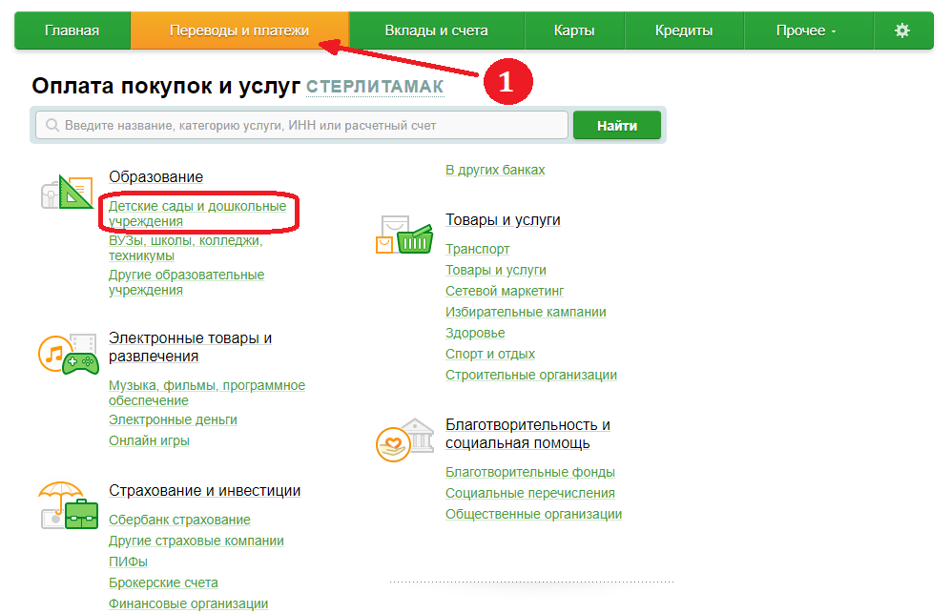Expand the Прочее dropdown menu
Image resolution: width=951 pixels, height=613 pixels.
click(806, 31)
